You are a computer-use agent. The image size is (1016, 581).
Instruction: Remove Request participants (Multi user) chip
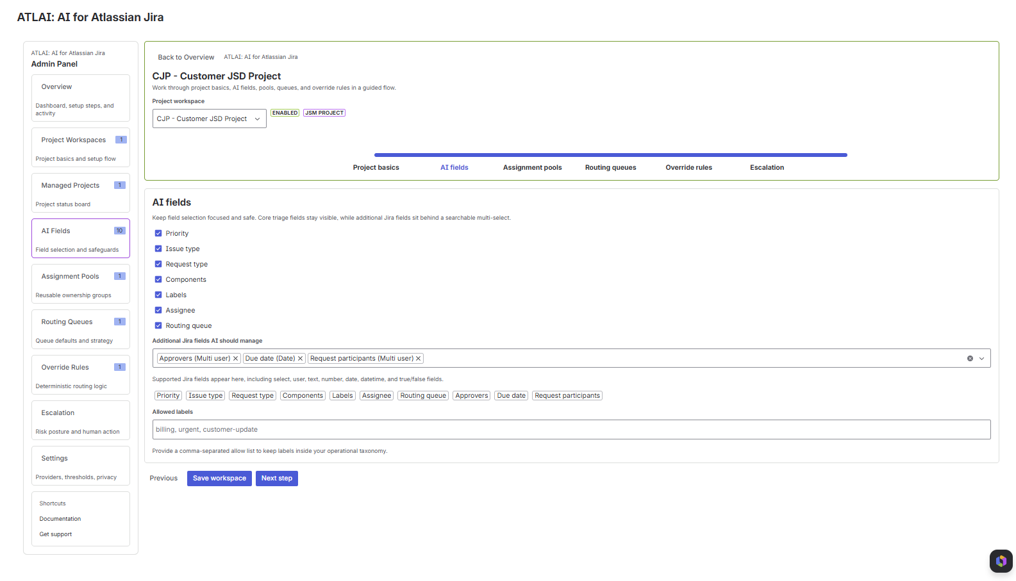419,359
